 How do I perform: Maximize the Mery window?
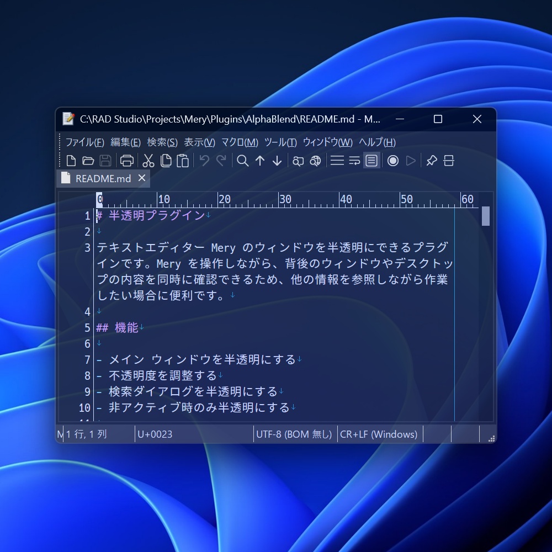coord(438,119)
